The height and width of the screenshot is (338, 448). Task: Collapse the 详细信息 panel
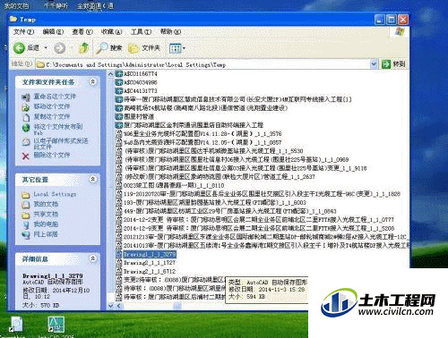tap(92, 258)
